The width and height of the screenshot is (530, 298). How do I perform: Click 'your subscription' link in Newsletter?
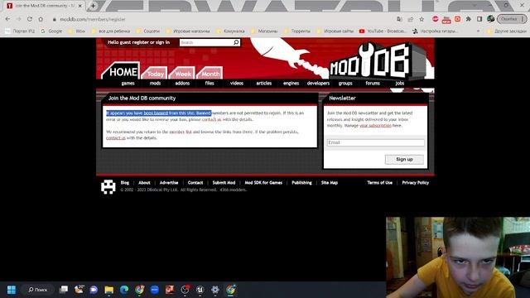click(x=375, y=125)
